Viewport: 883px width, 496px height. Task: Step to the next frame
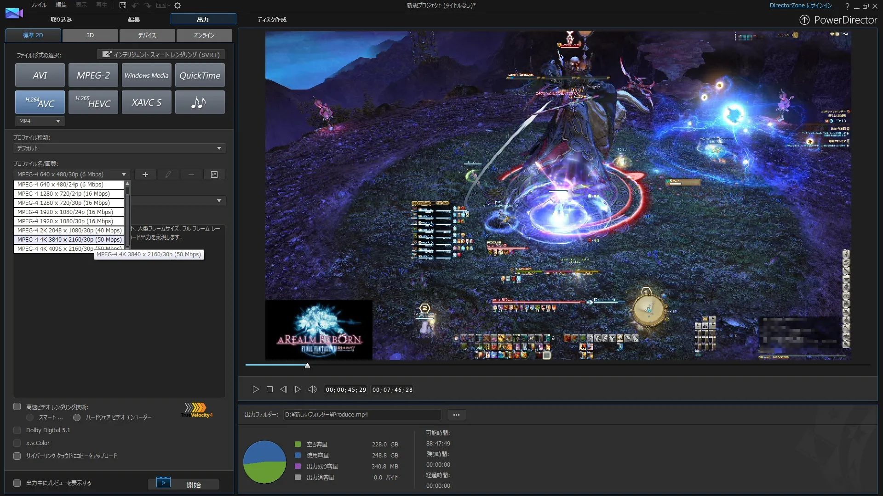point(297,389)
